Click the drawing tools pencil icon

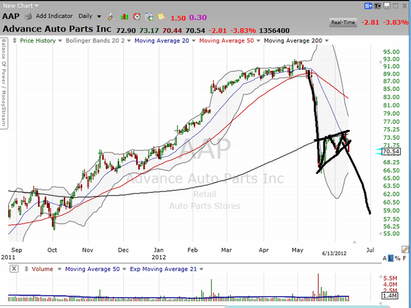click(405, 249)
